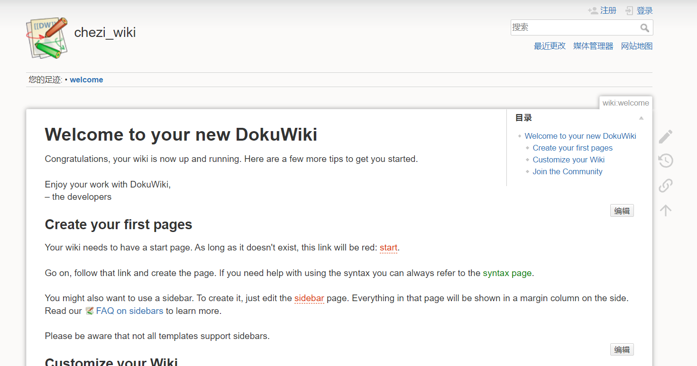
Task: Click the DokuWiki interwiki icon before FAQ
Action: point(90,311)
